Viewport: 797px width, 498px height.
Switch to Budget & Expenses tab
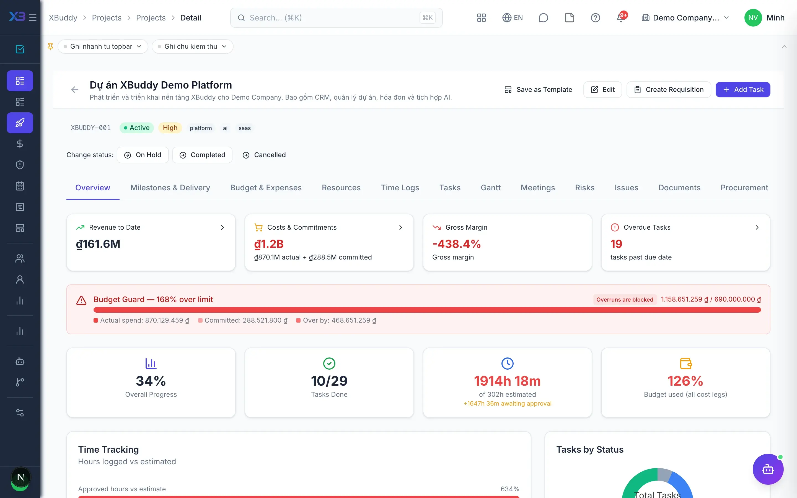[266, 188]
